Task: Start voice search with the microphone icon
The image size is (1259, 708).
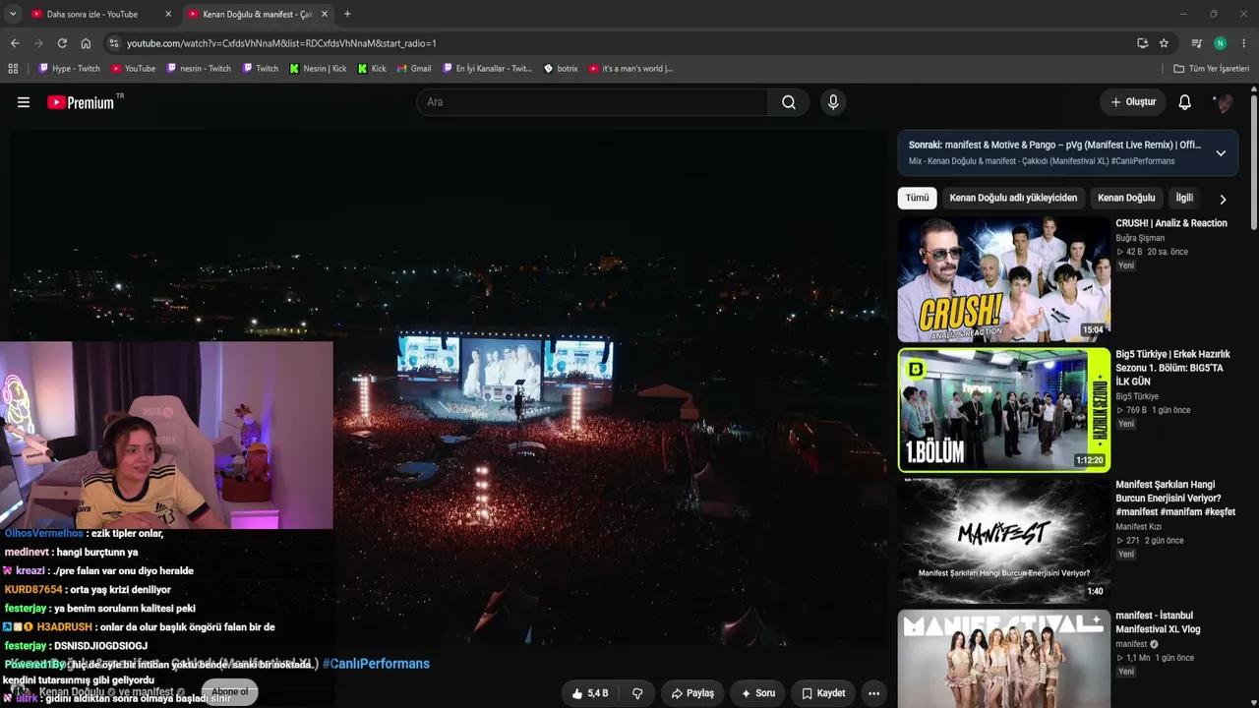Action: (x=833, y=102)
